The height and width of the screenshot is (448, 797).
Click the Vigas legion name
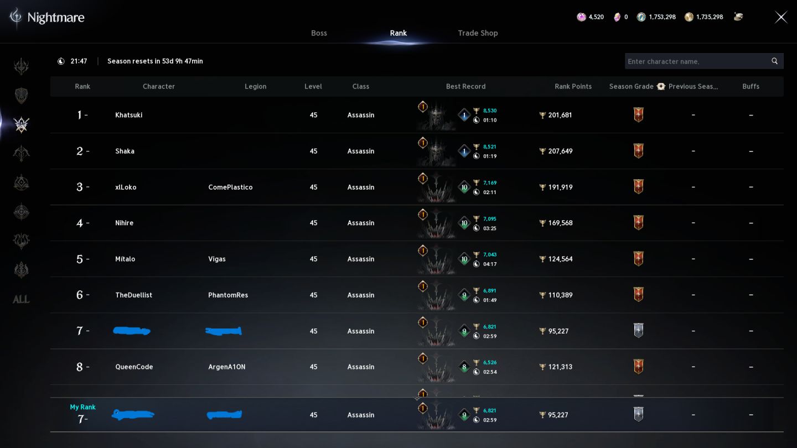tap(217, 259)
